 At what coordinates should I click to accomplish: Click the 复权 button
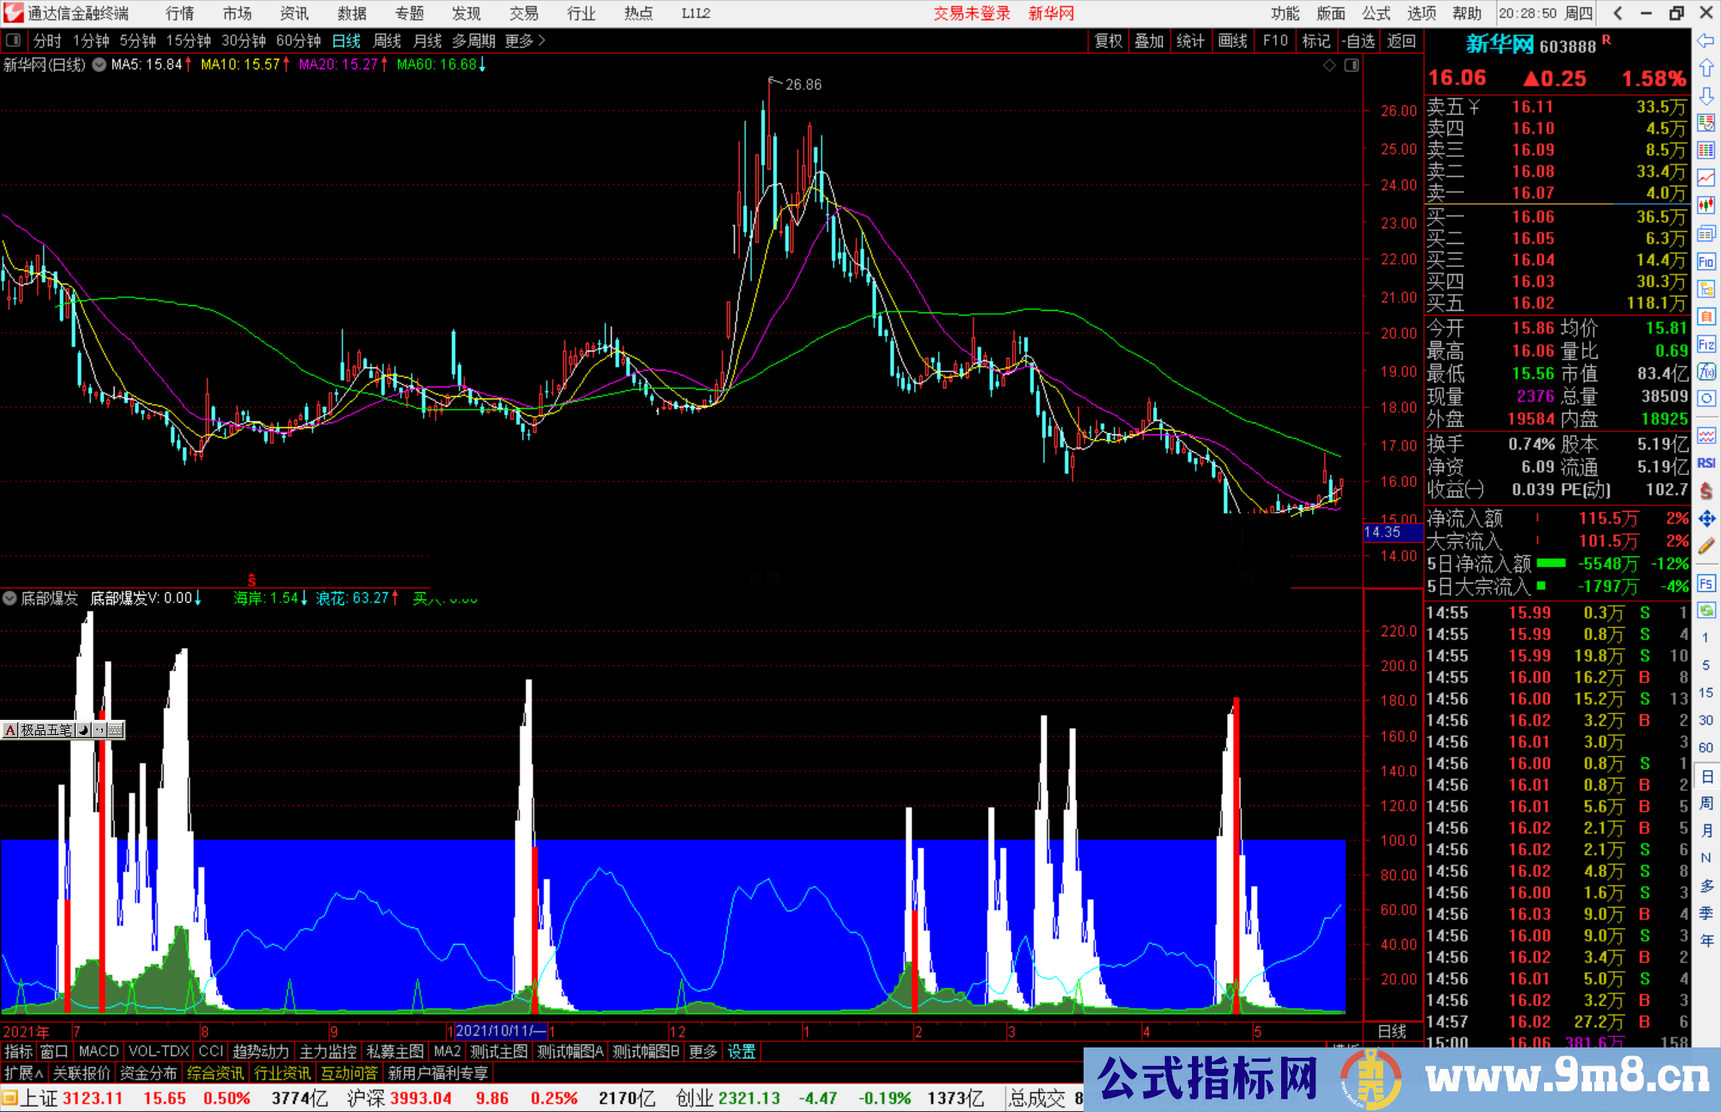(1107, 41)
